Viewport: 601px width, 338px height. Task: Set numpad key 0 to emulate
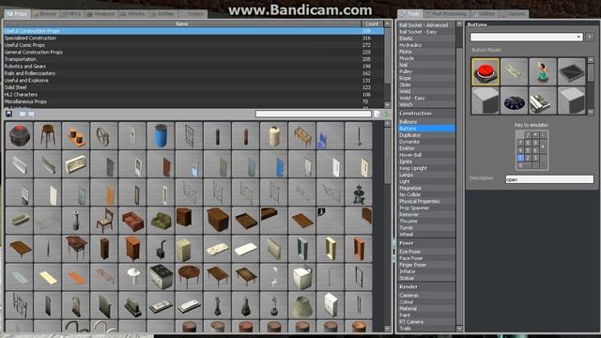tap(524, 165)
